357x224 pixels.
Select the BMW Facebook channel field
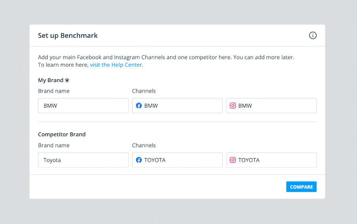point(177,106)
